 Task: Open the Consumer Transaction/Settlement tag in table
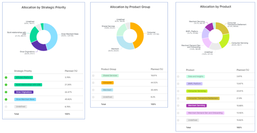tap(203, 98)
